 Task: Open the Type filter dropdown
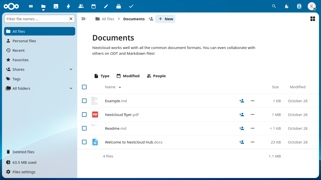[102, 76]
